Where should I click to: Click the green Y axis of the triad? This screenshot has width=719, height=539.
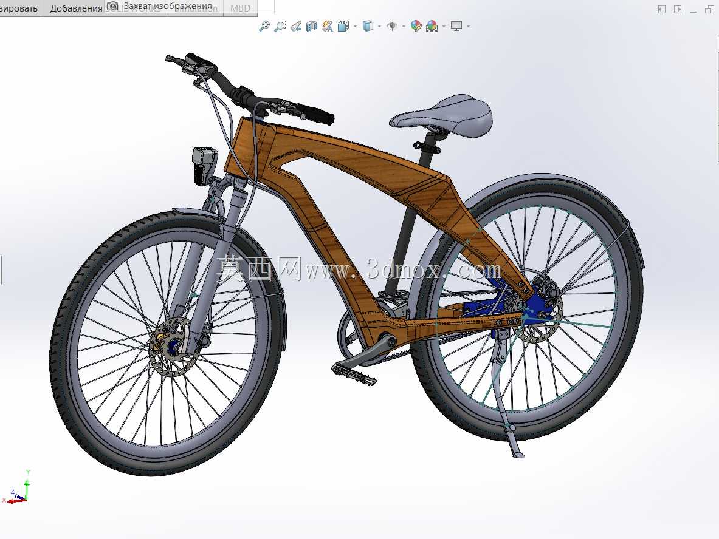[27, 488]
